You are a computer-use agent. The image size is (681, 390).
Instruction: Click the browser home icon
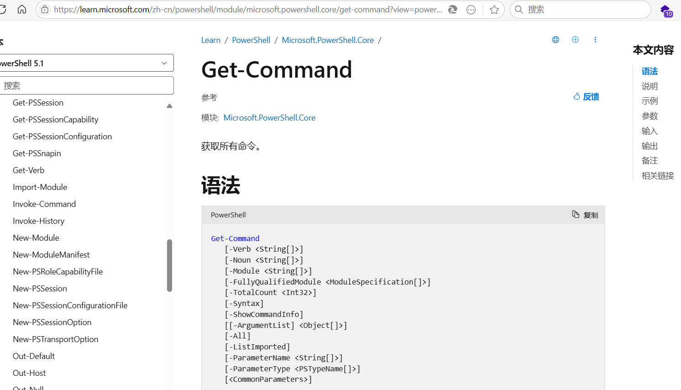22,10
